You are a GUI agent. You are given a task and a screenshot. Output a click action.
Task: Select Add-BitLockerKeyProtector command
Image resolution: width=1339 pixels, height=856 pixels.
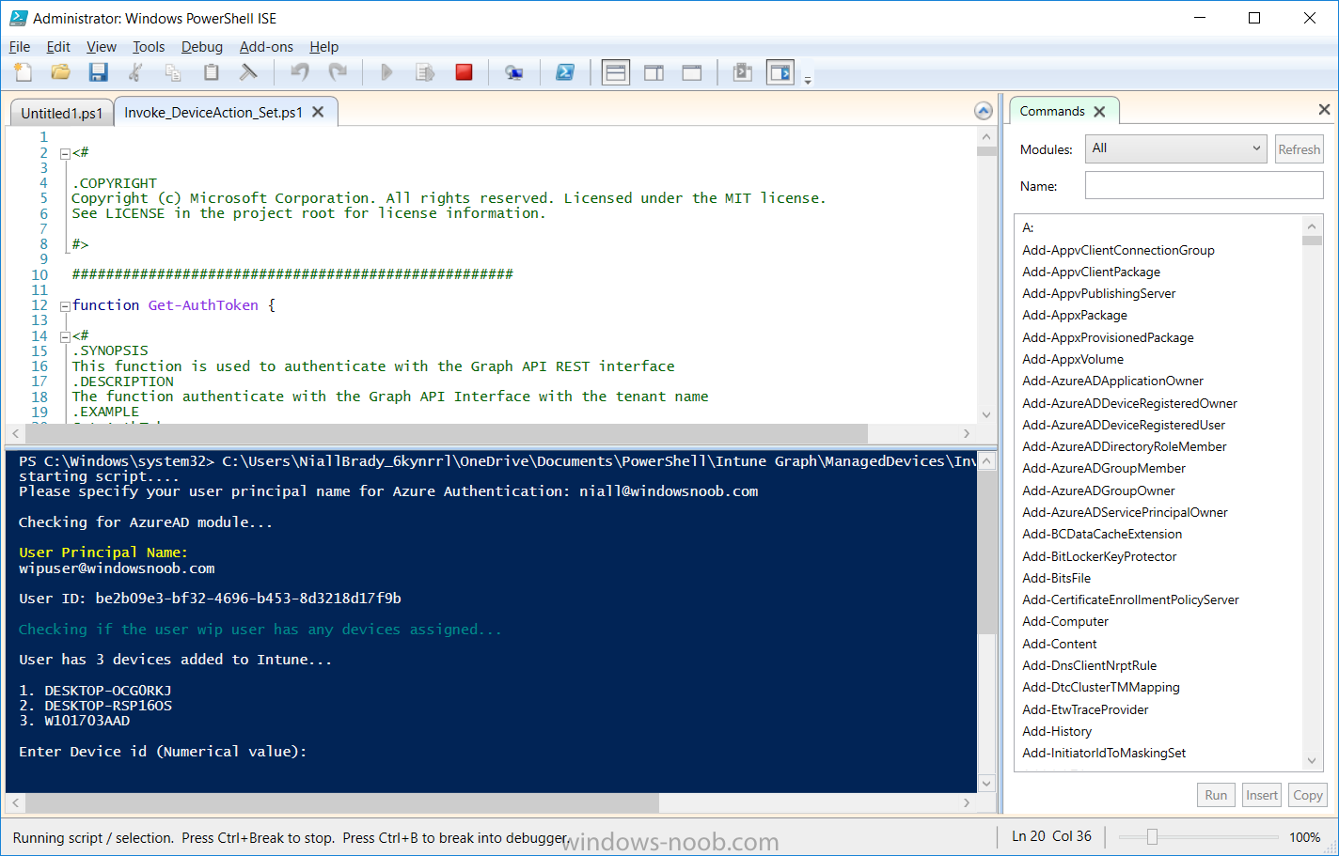(1099, 556)
